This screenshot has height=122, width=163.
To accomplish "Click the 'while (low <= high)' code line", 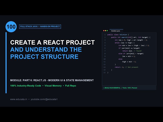I will pos(125,43).
